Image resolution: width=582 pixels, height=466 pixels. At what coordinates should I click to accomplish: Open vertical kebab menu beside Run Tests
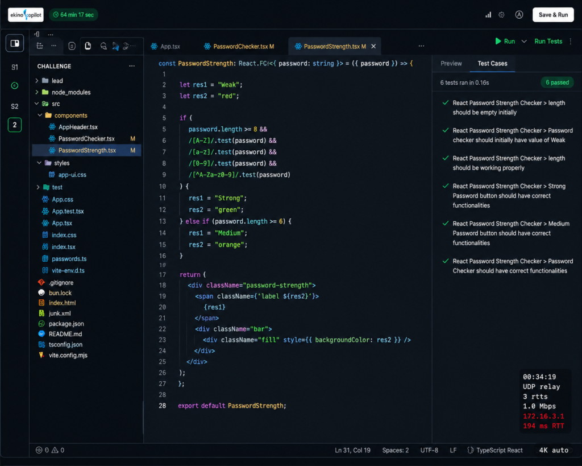[571, 41]
